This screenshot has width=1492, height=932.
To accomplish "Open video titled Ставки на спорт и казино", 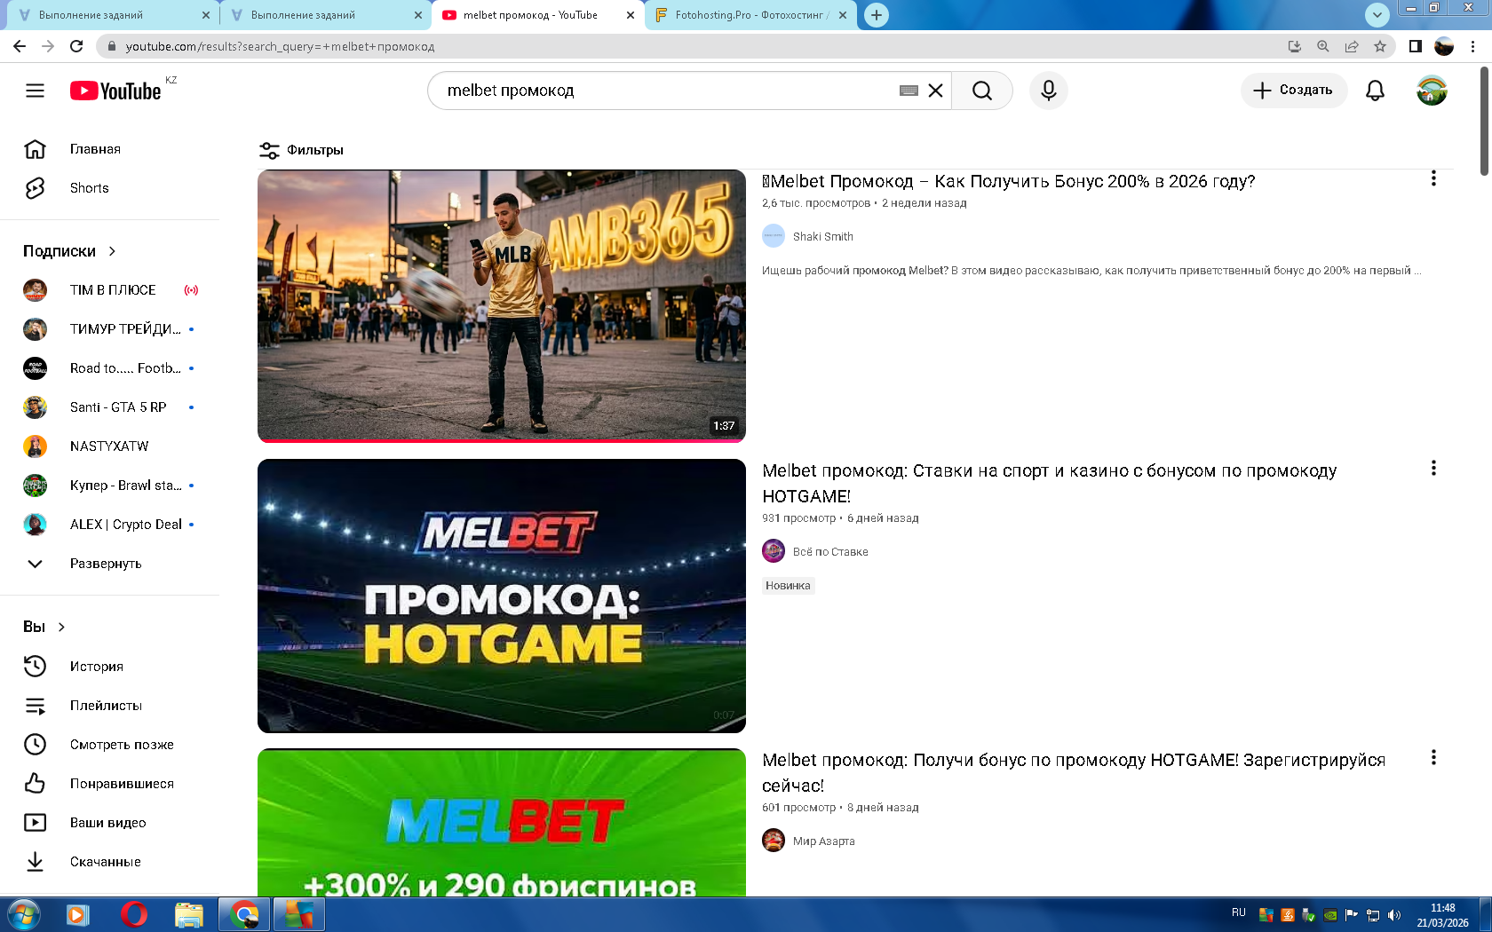I will [x=1050, y=483].
